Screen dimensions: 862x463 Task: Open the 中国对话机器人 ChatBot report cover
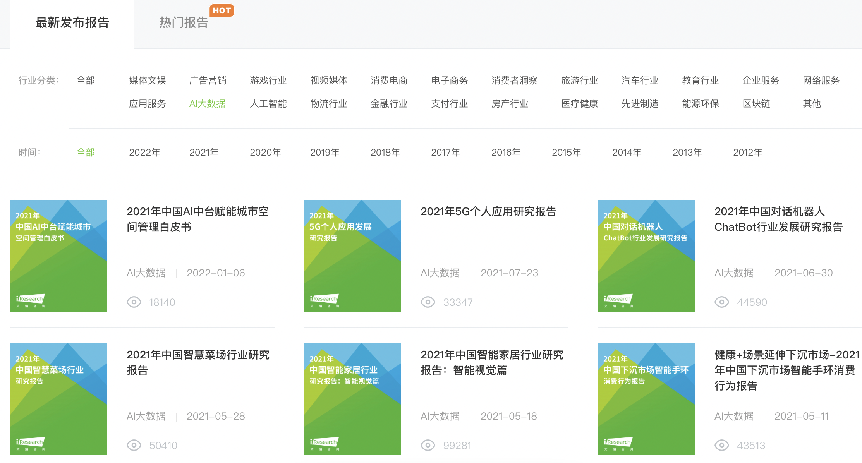[646, 256]
